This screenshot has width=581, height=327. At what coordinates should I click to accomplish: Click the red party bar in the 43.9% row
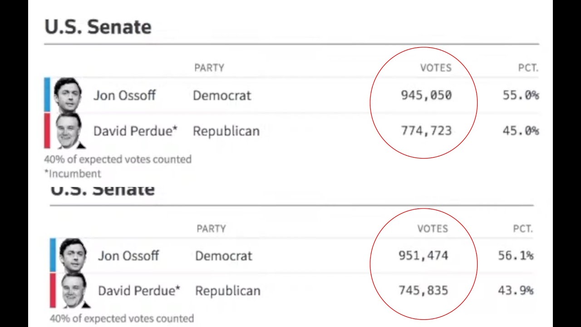click(53, 291)
